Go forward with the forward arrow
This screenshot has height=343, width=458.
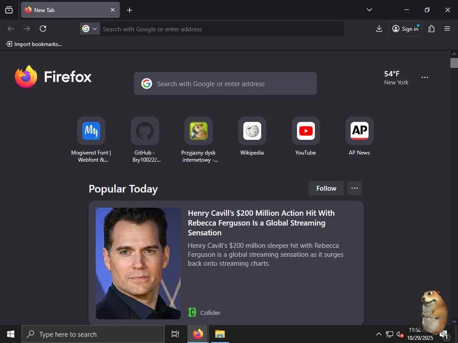[27, 29]
